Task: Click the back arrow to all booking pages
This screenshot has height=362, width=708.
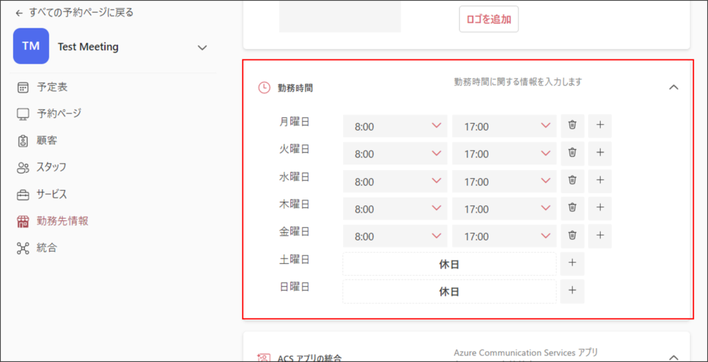Action: (19, 13)
